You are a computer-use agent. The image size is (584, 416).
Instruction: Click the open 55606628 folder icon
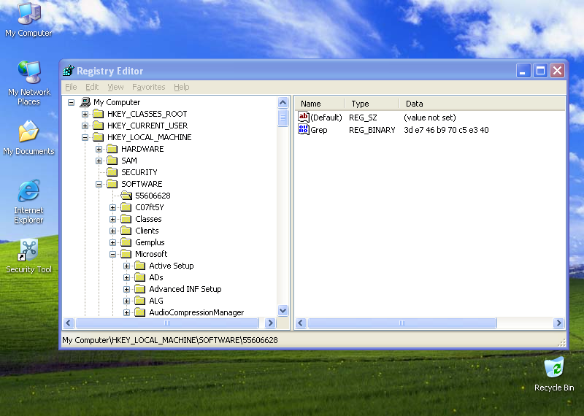[x=126, y=195]
